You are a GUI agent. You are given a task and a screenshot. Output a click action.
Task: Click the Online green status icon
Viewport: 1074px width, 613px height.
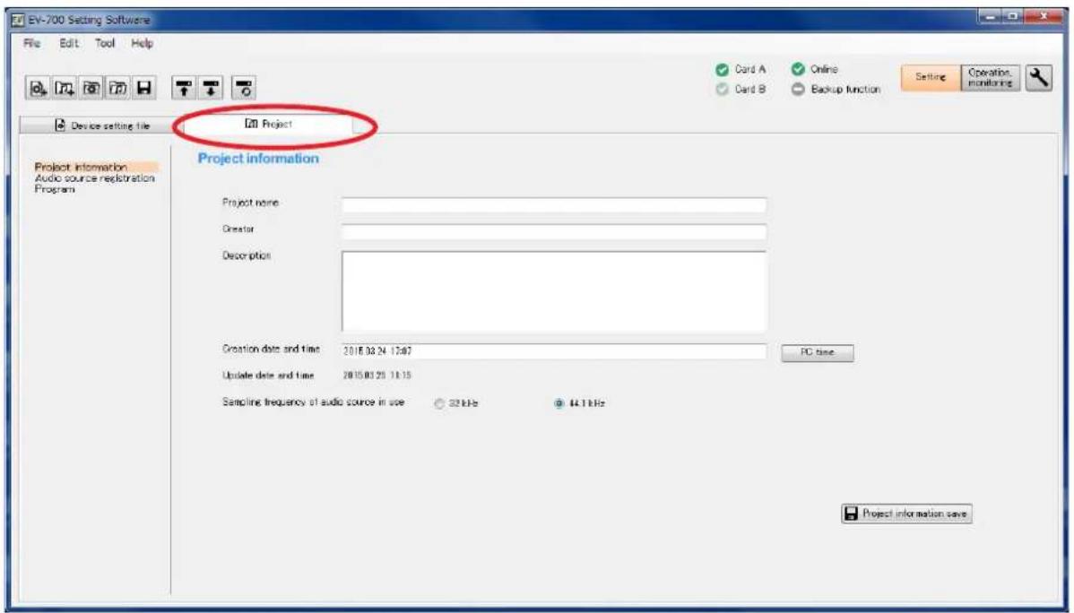pos(797,69)
